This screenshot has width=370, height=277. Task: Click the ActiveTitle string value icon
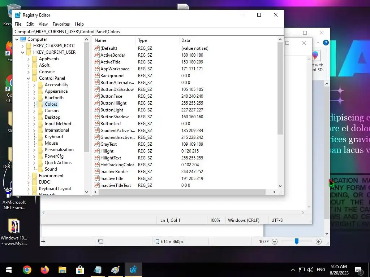point(96,62)
